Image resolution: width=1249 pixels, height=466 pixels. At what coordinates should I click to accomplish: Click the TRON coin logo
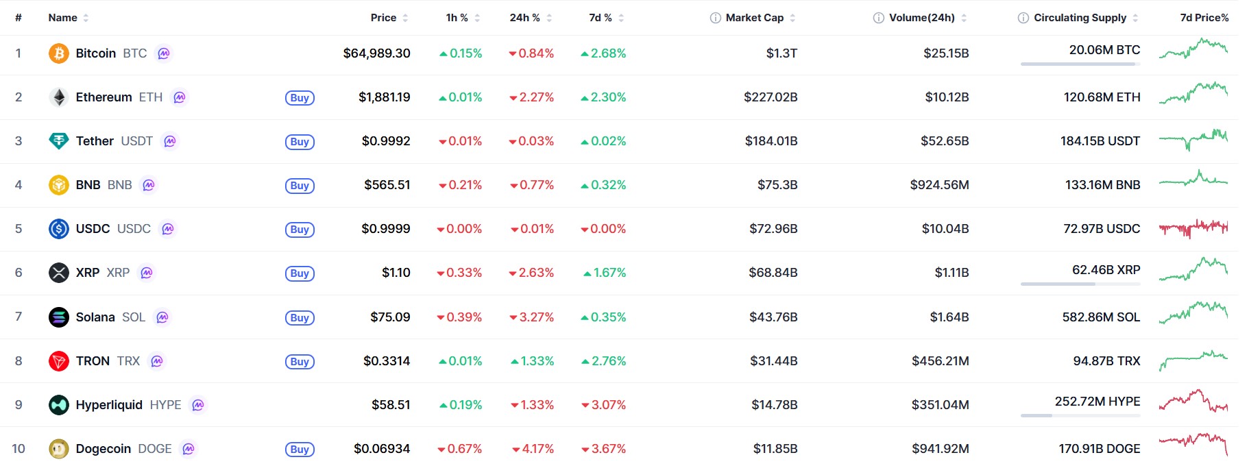click(59, 361)
